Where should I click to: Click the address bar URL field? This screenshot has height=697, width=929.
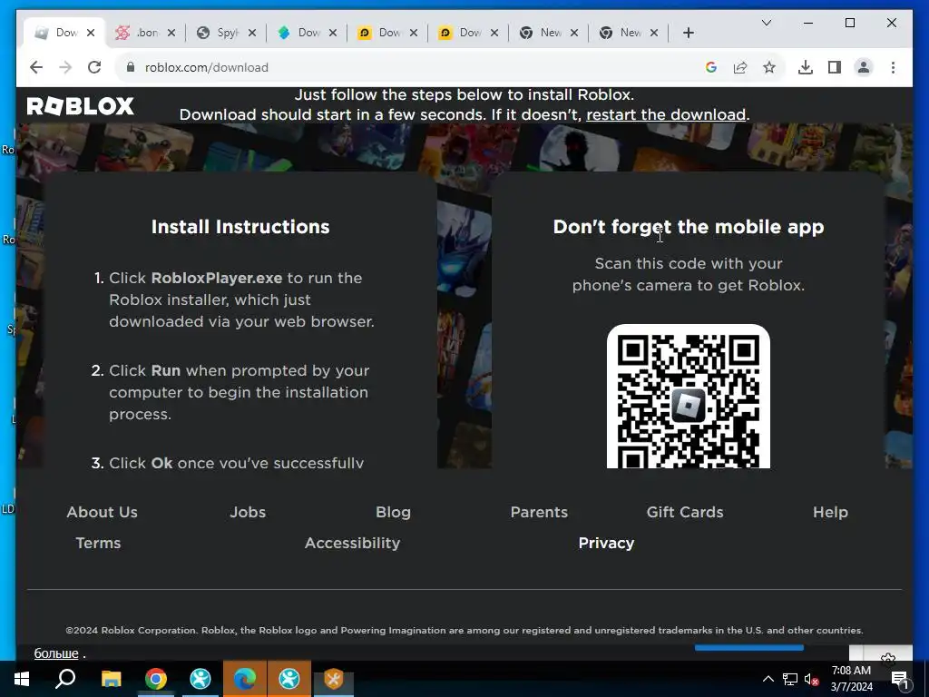[415, 67]
